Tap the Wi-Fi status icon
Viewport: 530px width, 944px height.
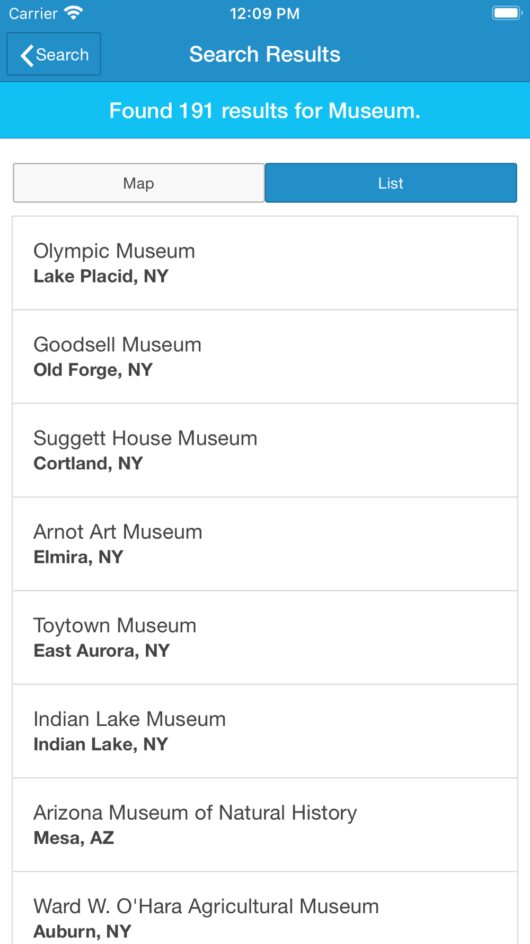(74, 13)
